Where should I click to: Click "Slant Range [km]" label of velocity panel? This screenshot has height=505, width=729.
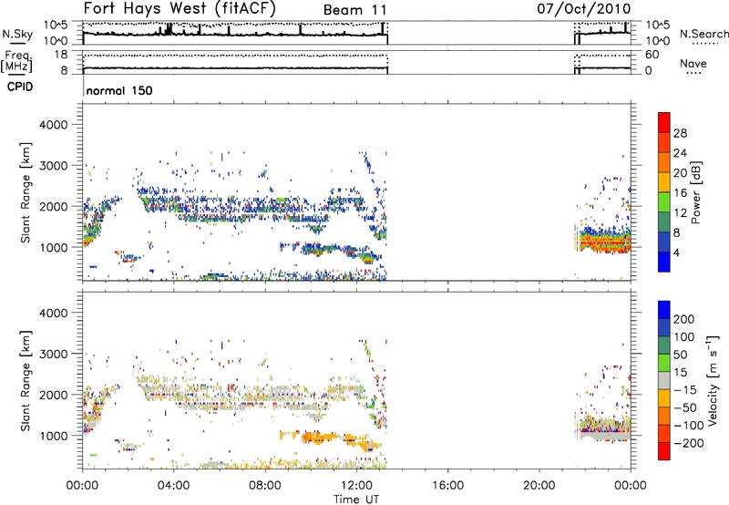(26, 381)
